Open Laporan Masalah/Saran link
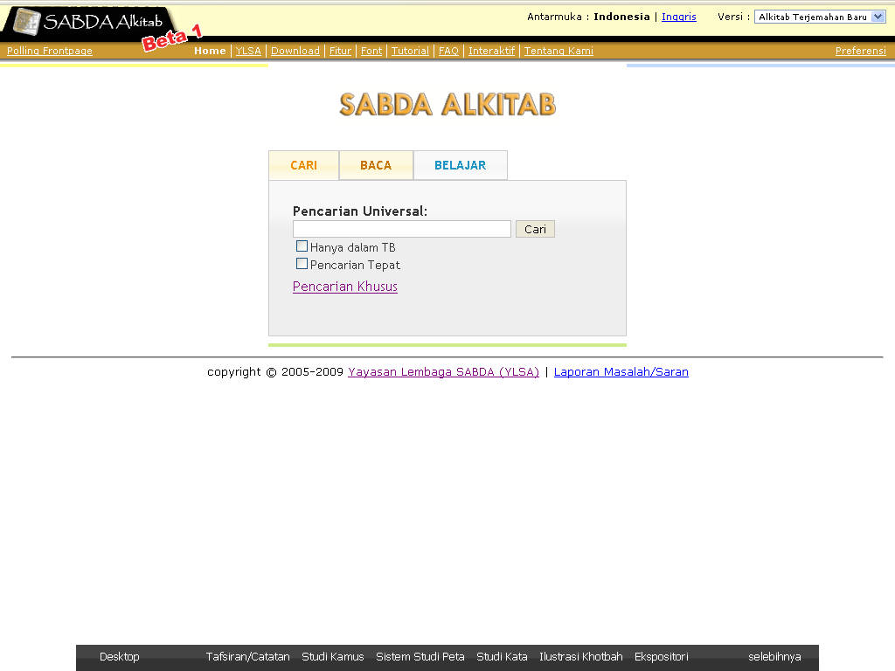Viewport: 895px width, 671px height. (x=621, y=372)
